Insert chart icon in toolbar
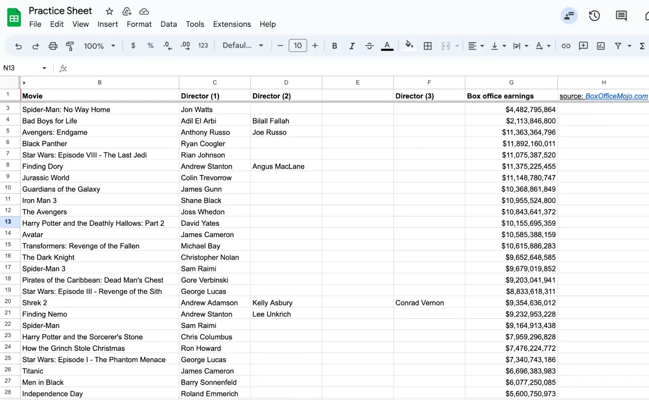The width and height of the screenshot is (649, 400). [x=601, y=46]
